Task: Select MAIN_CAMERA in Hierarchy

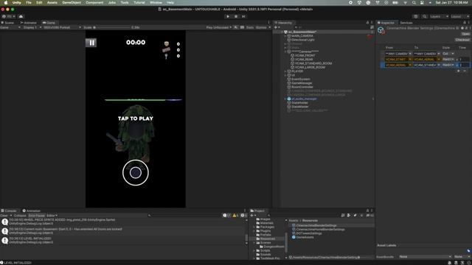Action: point(302,36)
